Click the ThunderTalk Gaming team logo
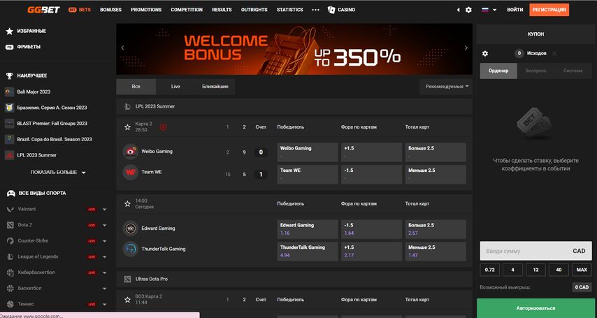597x318 pixels. pos(131,249)
